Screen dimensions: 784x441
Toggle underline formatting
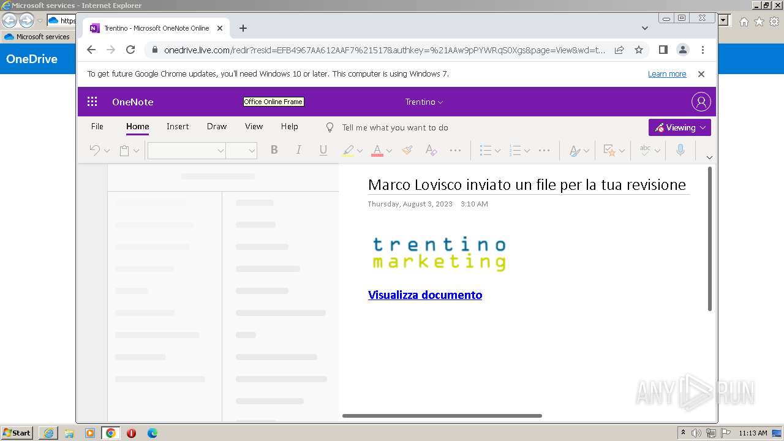pos(323,150)
